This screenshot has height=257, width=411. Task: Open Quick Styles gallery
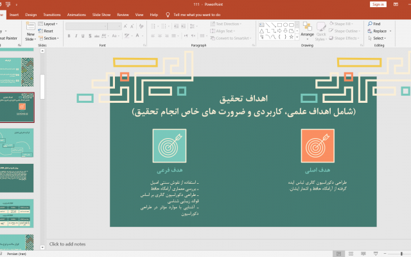tap(321, 31)
